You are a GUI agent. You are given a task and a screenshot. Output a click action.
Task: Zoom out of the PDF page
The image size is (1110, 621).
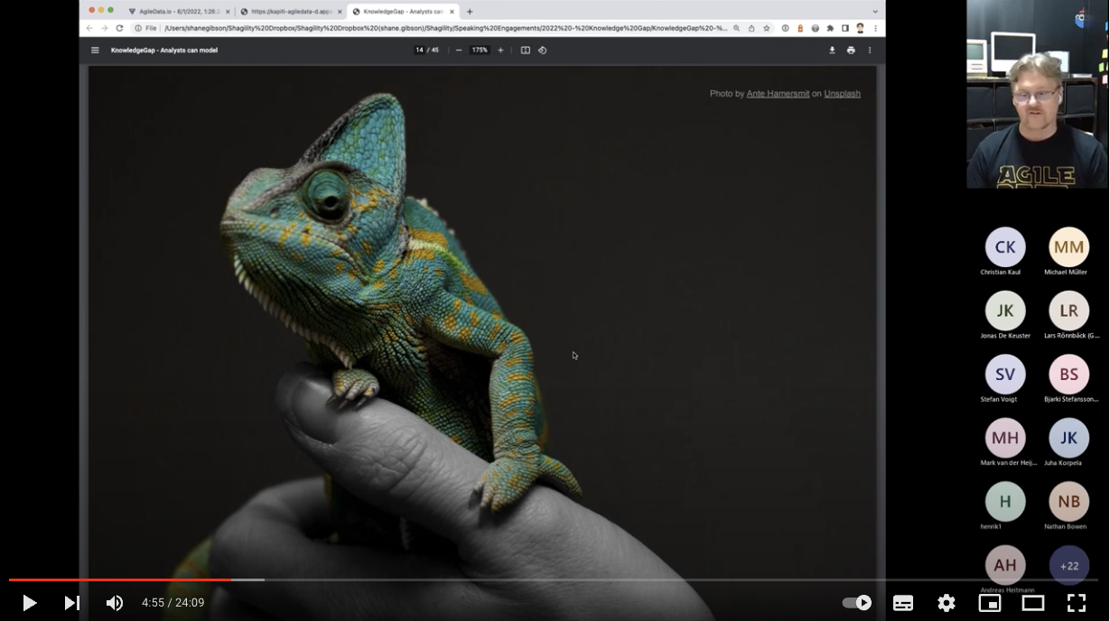(459, 51)
